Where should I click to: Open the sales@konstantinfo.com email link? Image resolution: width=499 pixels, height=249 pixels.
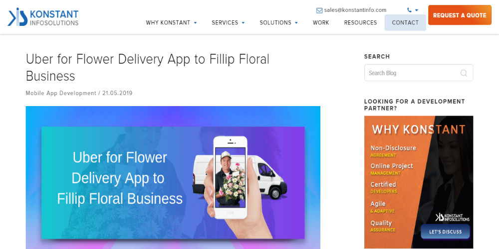[x=355, y=10]
